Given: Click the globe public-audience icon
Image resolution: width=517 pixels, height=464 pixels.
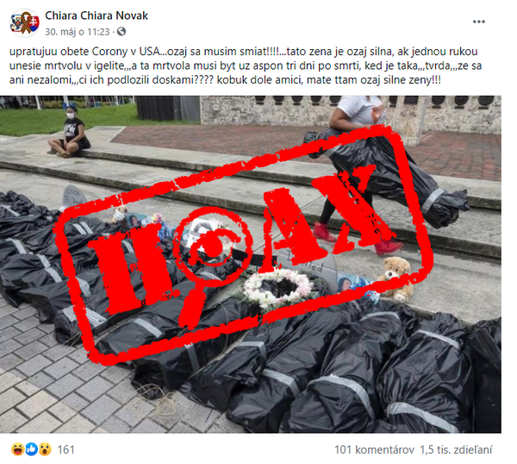Looking at the screenshot, I should pyautogui.click(x=121, y=32).
